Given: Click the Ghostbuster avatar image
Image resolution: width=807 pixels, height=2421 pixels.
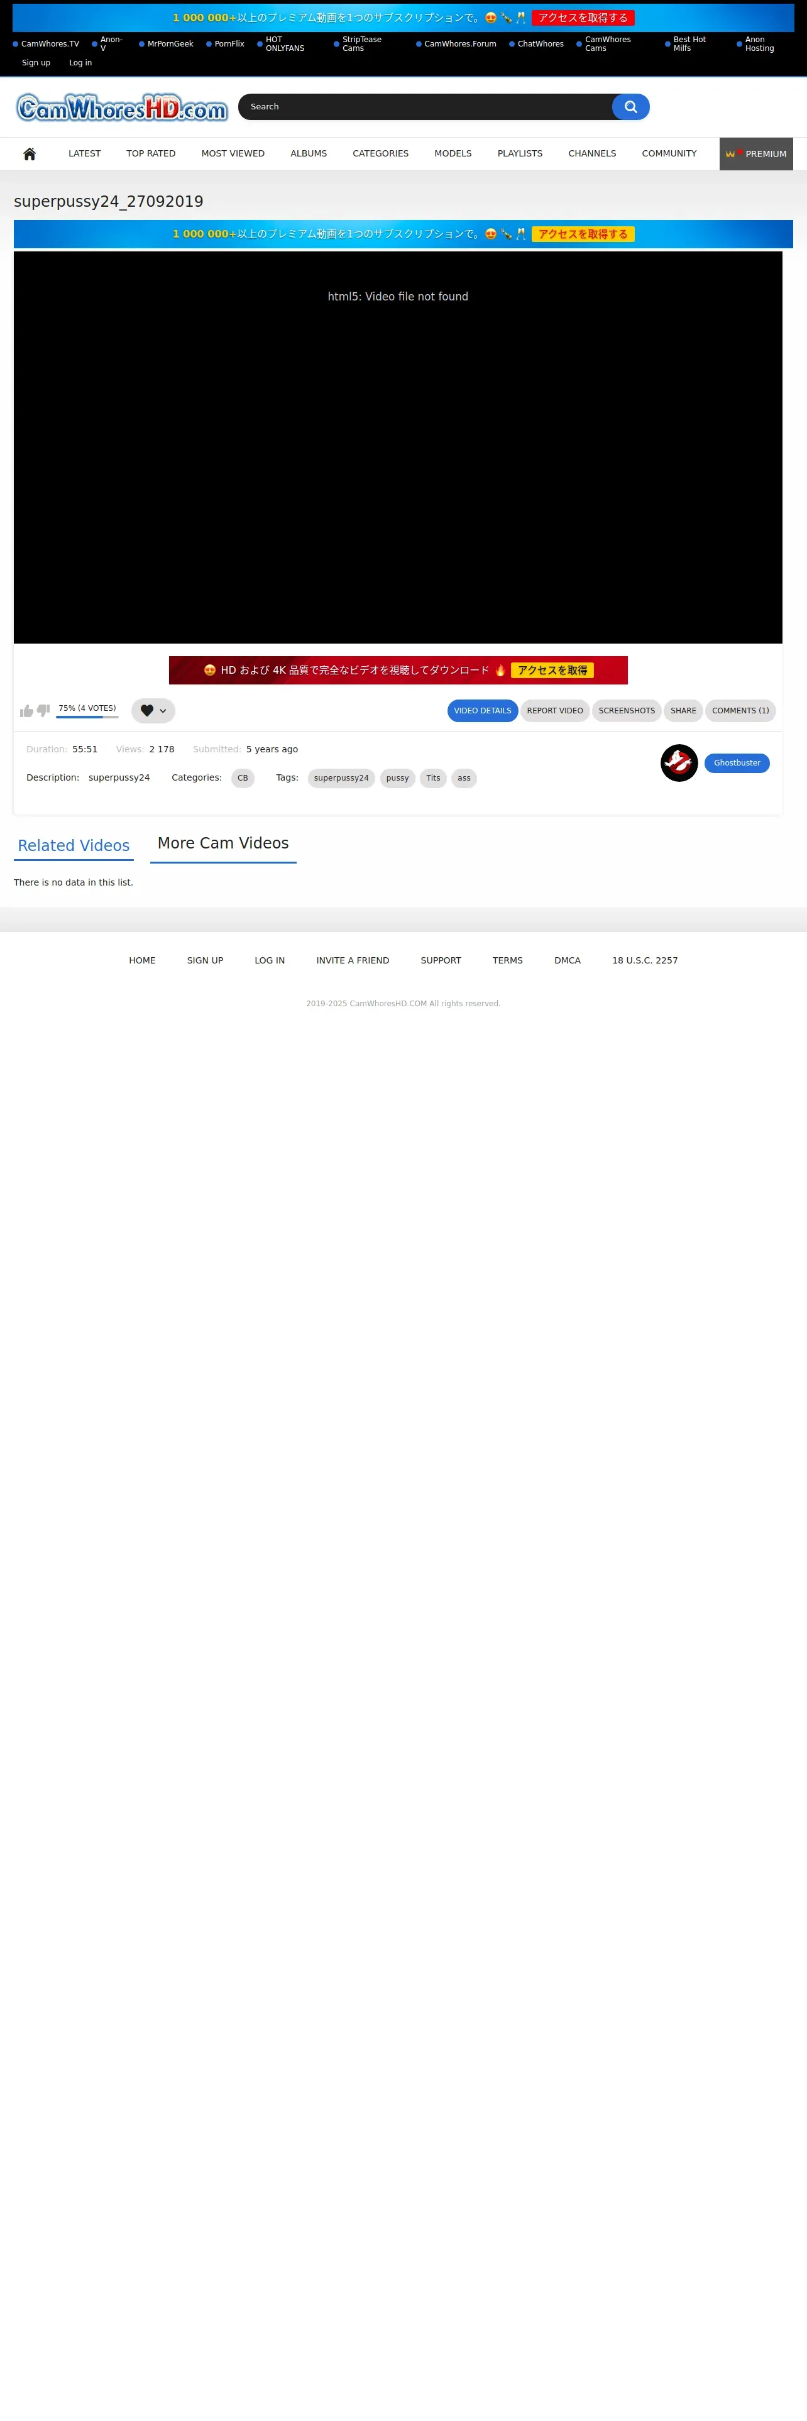Looking at the screenshot, I should [678, 763].
